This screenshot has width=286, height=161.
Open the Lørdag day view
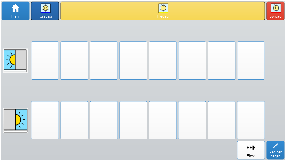tap(275, 11)
